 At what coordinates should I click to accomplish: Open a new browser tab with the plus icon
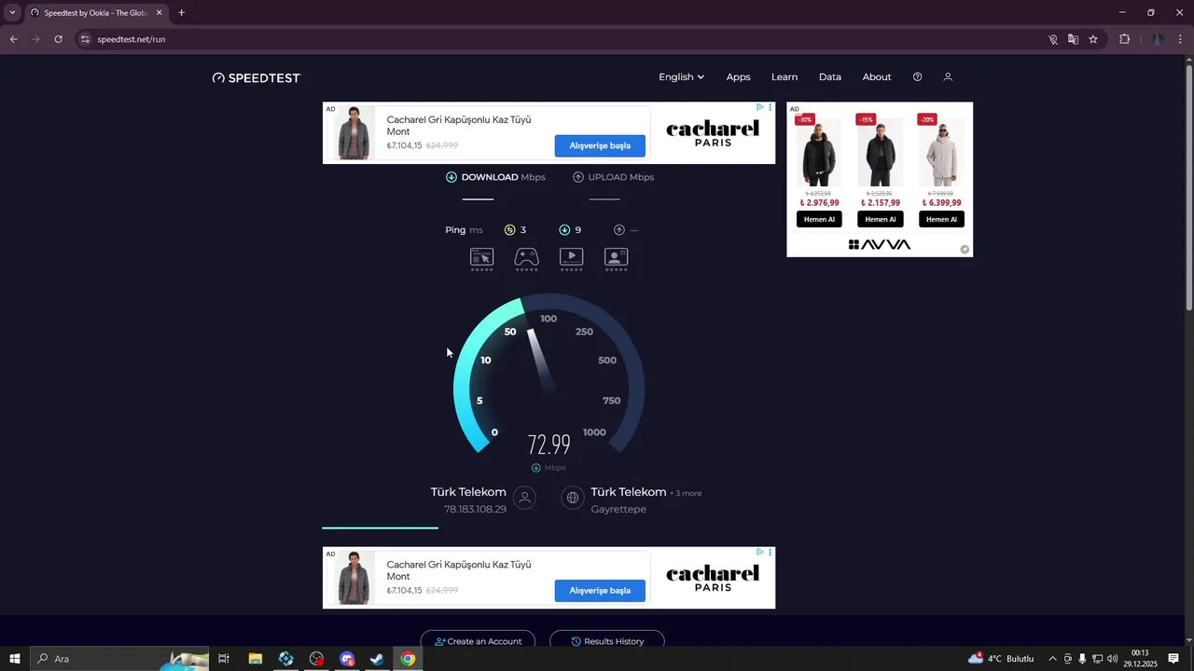point(181,13)
